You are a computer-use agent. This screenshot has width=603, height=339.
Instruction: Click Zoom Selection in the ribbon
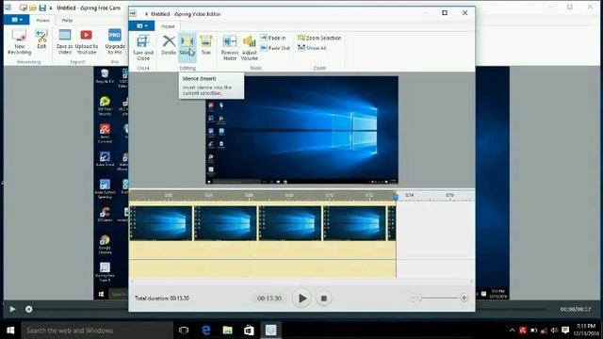point(319,38)
